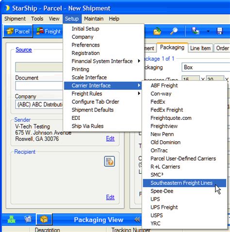230x232 pixels.
Task: Choose Ship Via Rules entry
Action: click(x=103, y=126)
